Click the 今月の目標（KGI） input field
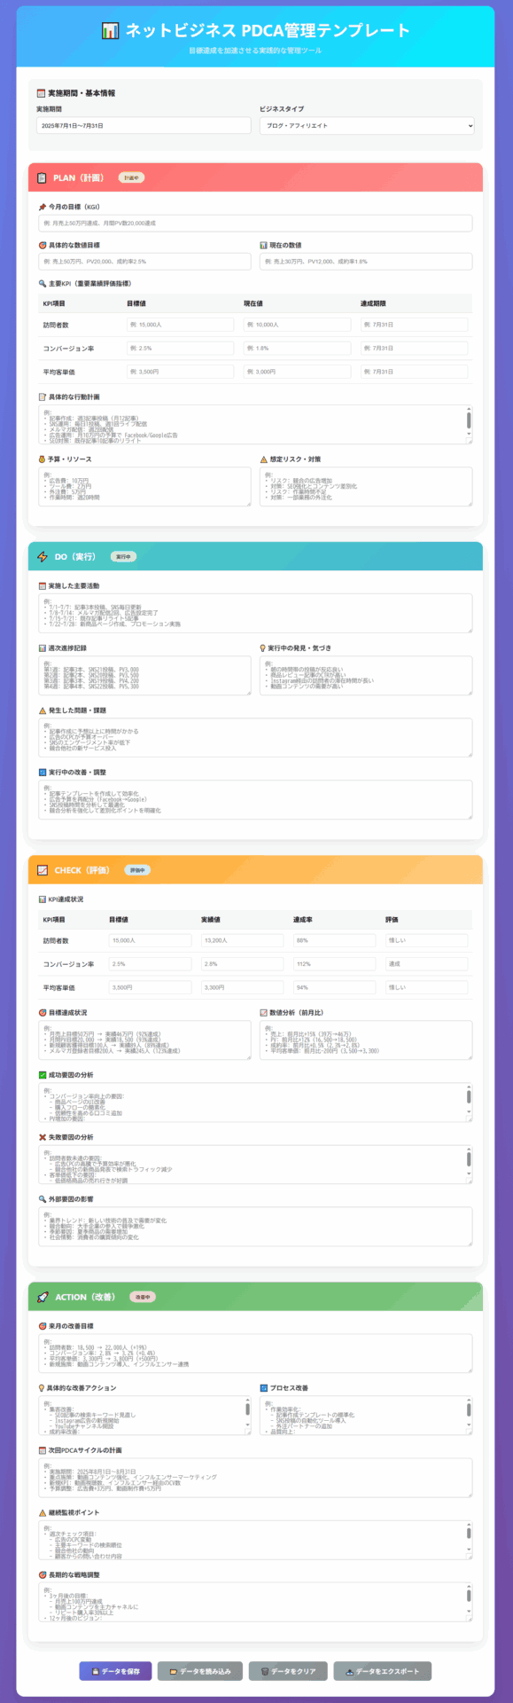Screen dimensions: 513x1703 pyautogui.click(x=255, y=224)
